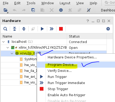Open the File menu
The width and height of the screenshot is (115, 102).
tap(6, 3)
